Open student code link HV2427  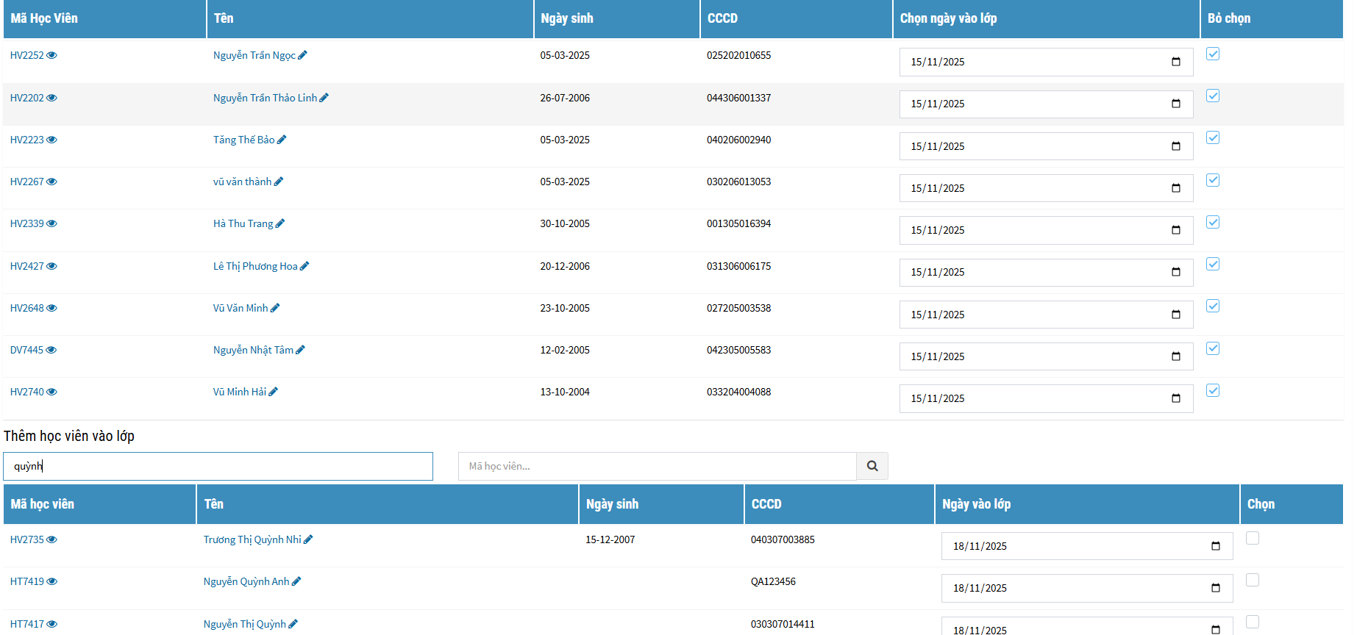click(27, 266)
